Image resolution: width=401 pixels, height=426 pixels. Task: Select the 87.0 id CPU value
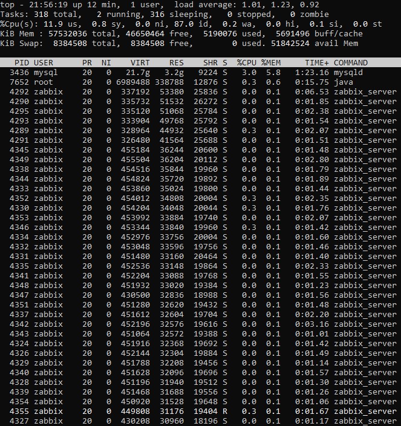click(184, 24)
